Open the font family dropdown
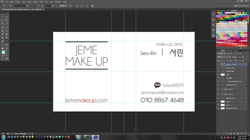 [27, 6]
